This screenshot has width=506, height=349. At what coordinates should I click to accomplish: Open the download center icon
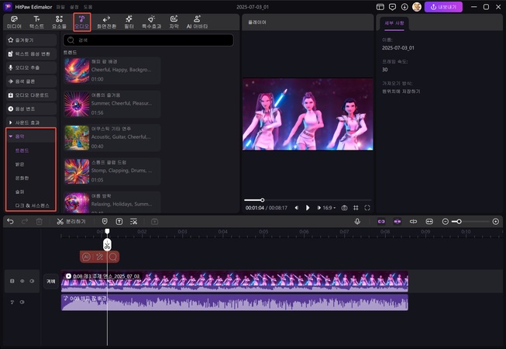[404, 7]
